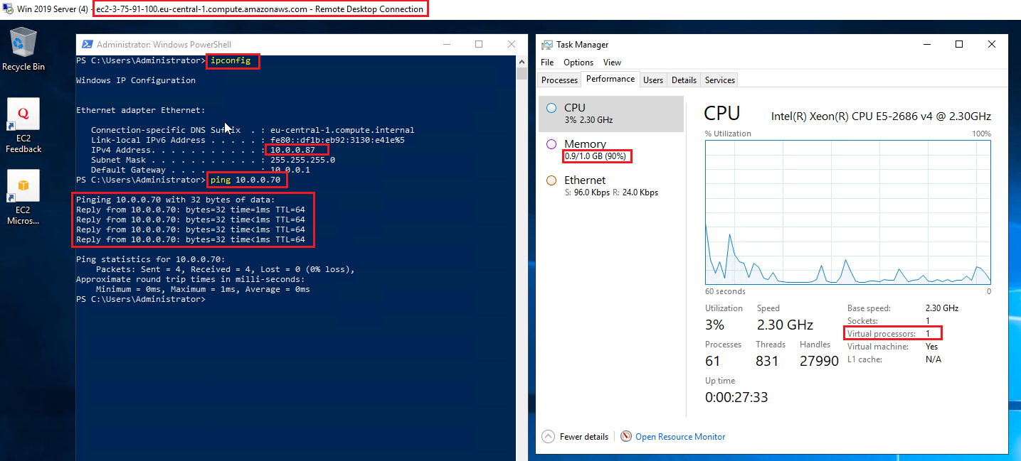
Task: Switch to the Performance tab
Action: pyautogui.click(x=610, y=79)
